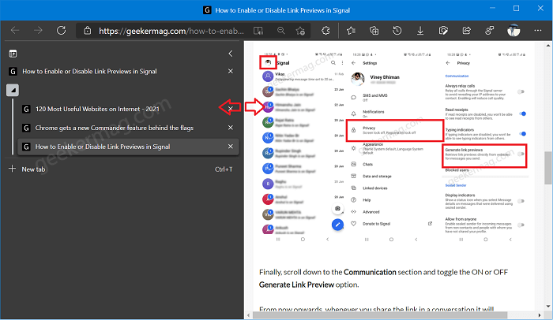The image size is (553, 320).
Task: Click the scroll right arrow at bottom
Action: pyautogui.click(x=540, y=315)
